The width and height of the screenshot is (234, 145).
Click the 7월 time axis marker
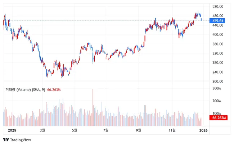click(x=106, y=130)
